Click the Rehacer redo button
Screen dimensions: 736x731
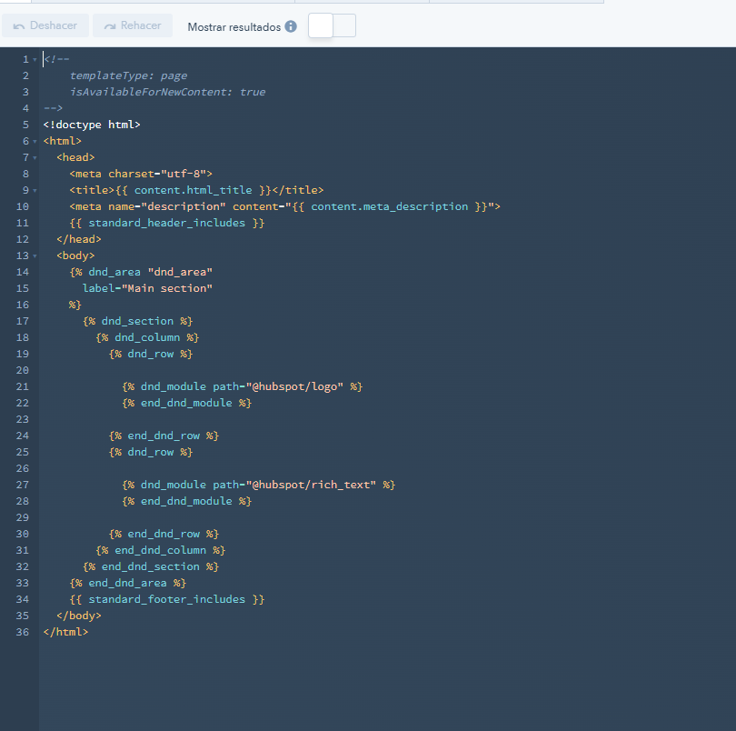pos(133,25)
